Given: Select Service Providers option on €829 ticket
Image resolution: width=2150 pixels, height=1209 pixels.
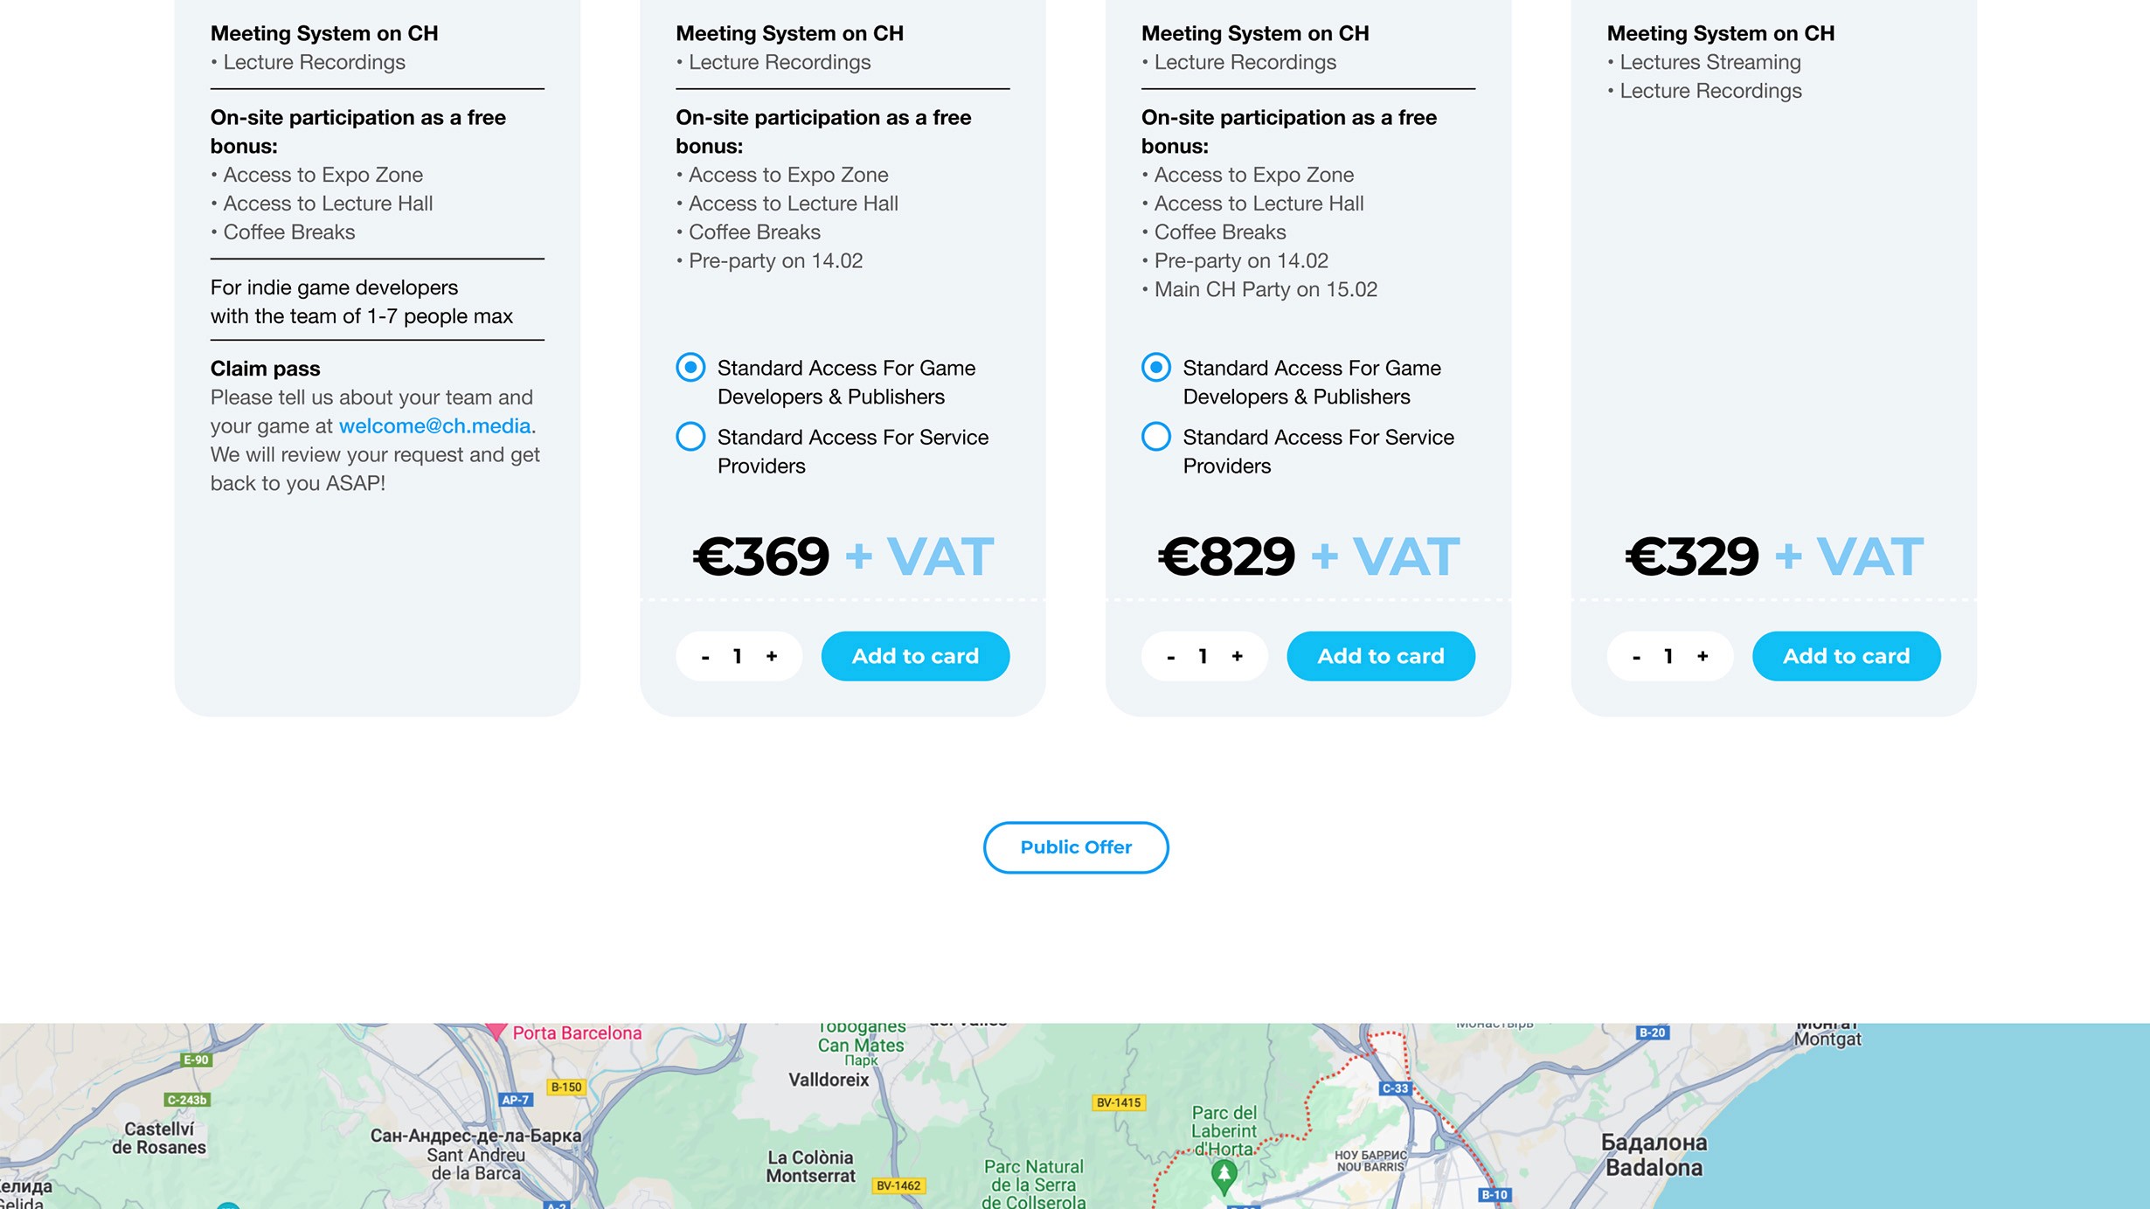Looking at the screenshot, I should (x=1156, y=437).
